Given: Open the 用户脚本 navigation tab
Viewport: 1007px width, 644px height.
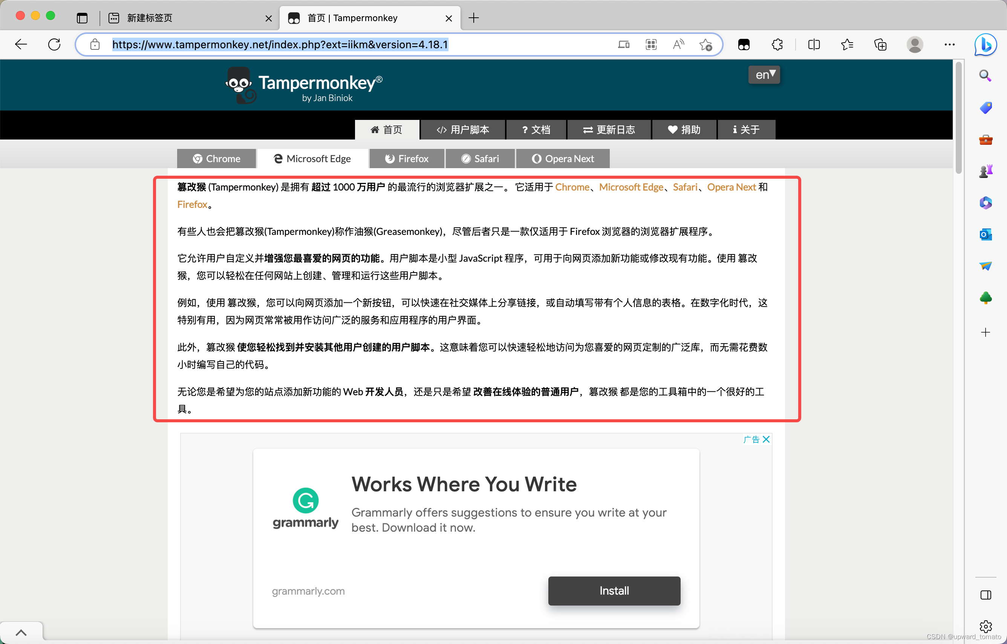Looking at the screenshot, I should [x=463, y=129].
